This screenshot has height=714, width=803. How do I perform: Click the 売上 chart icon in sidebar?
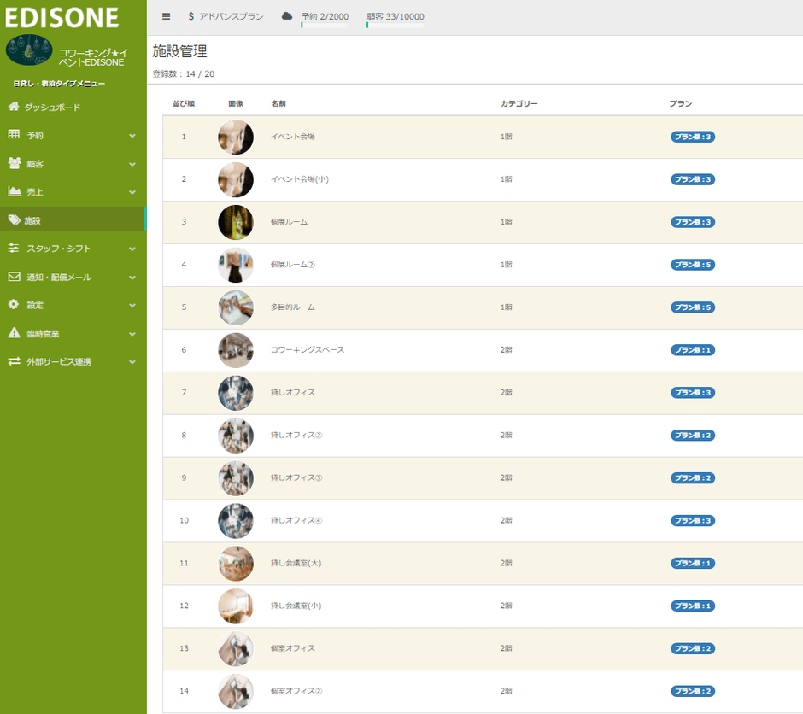coord(14,191)
